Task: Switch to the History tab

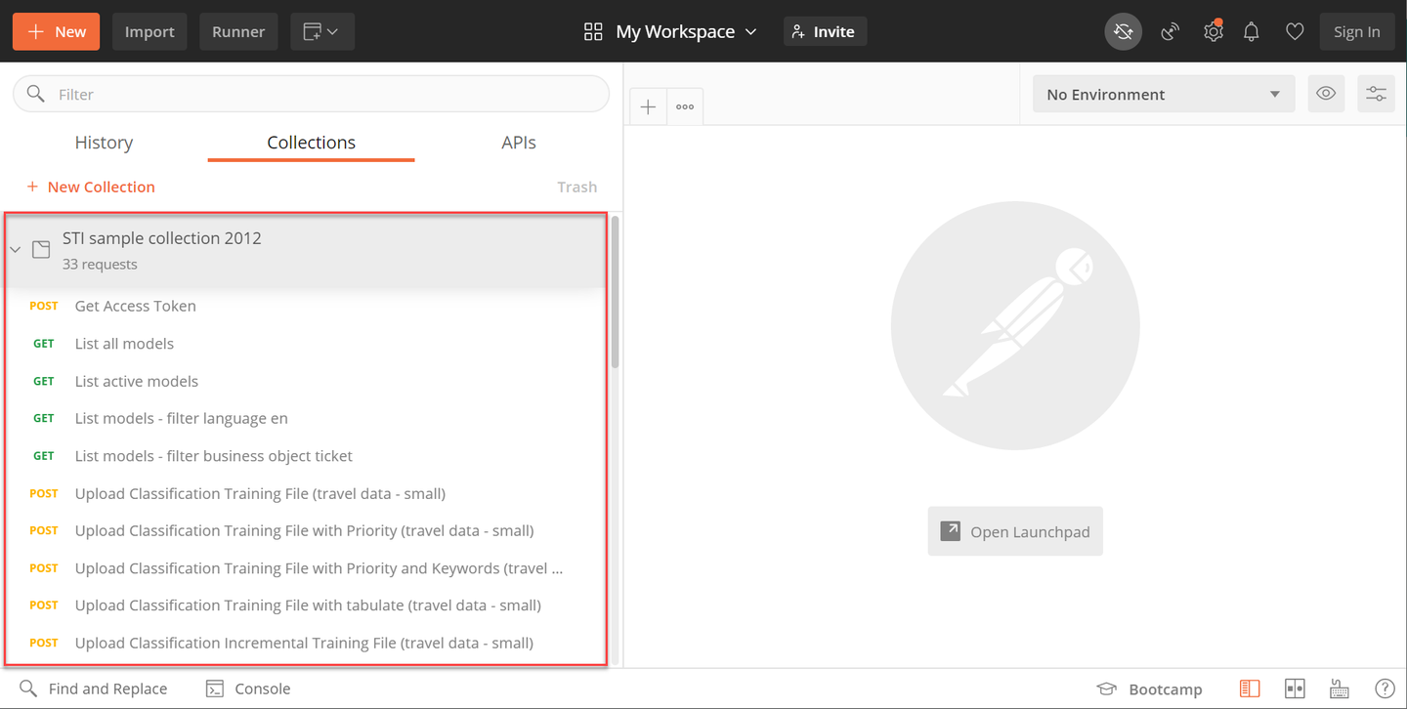Action: tap(104, 143)
